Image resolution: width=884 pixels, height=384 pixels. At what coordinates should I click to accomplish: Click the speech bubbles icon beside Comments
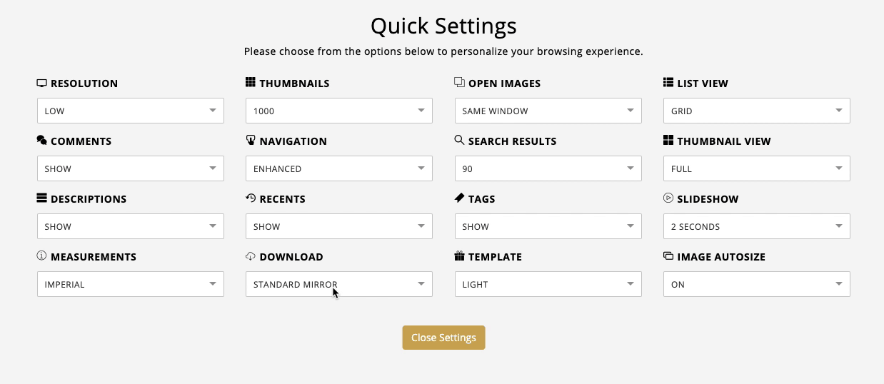41,141
